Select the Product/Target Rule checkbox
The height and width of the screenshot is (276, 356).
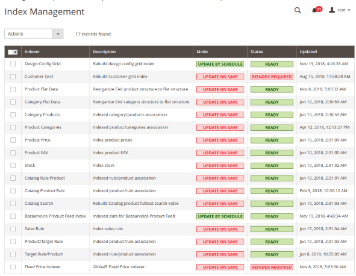pos(13,242)
